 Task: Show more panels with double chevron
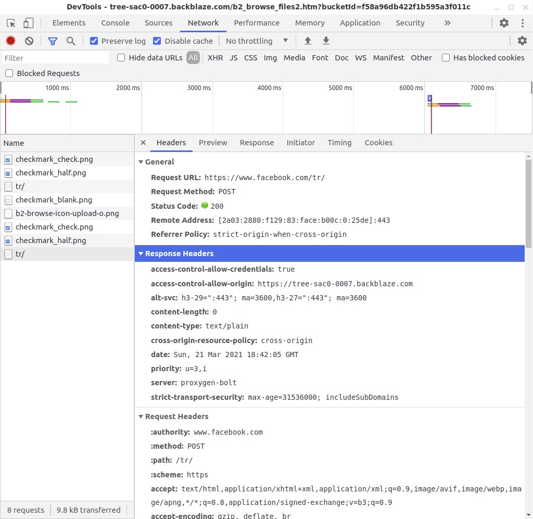(447, 23)
